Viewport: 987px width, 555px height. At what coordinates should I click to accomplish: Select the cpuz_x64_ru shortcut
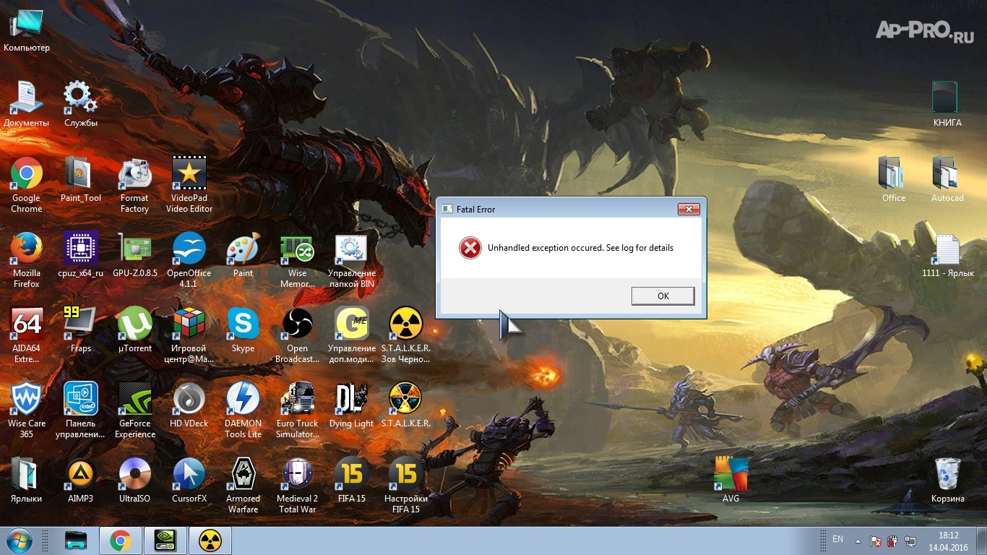[x=81, y=256]
